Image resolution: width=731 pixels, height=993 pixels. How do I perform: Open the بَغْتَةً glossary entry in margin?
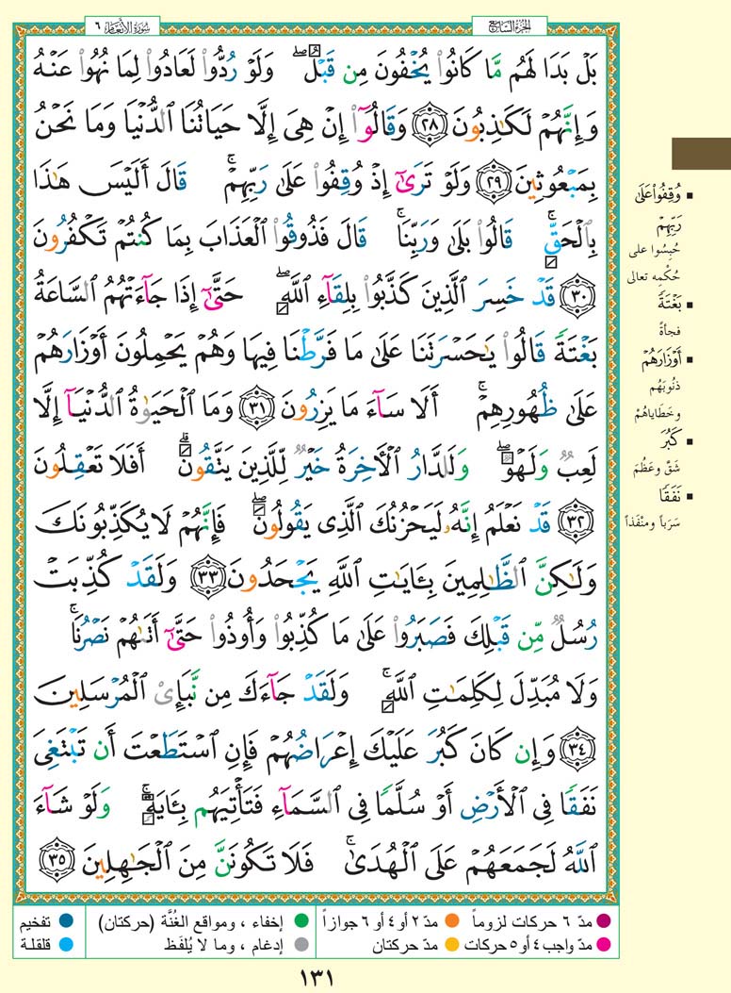tap(690, 305)
